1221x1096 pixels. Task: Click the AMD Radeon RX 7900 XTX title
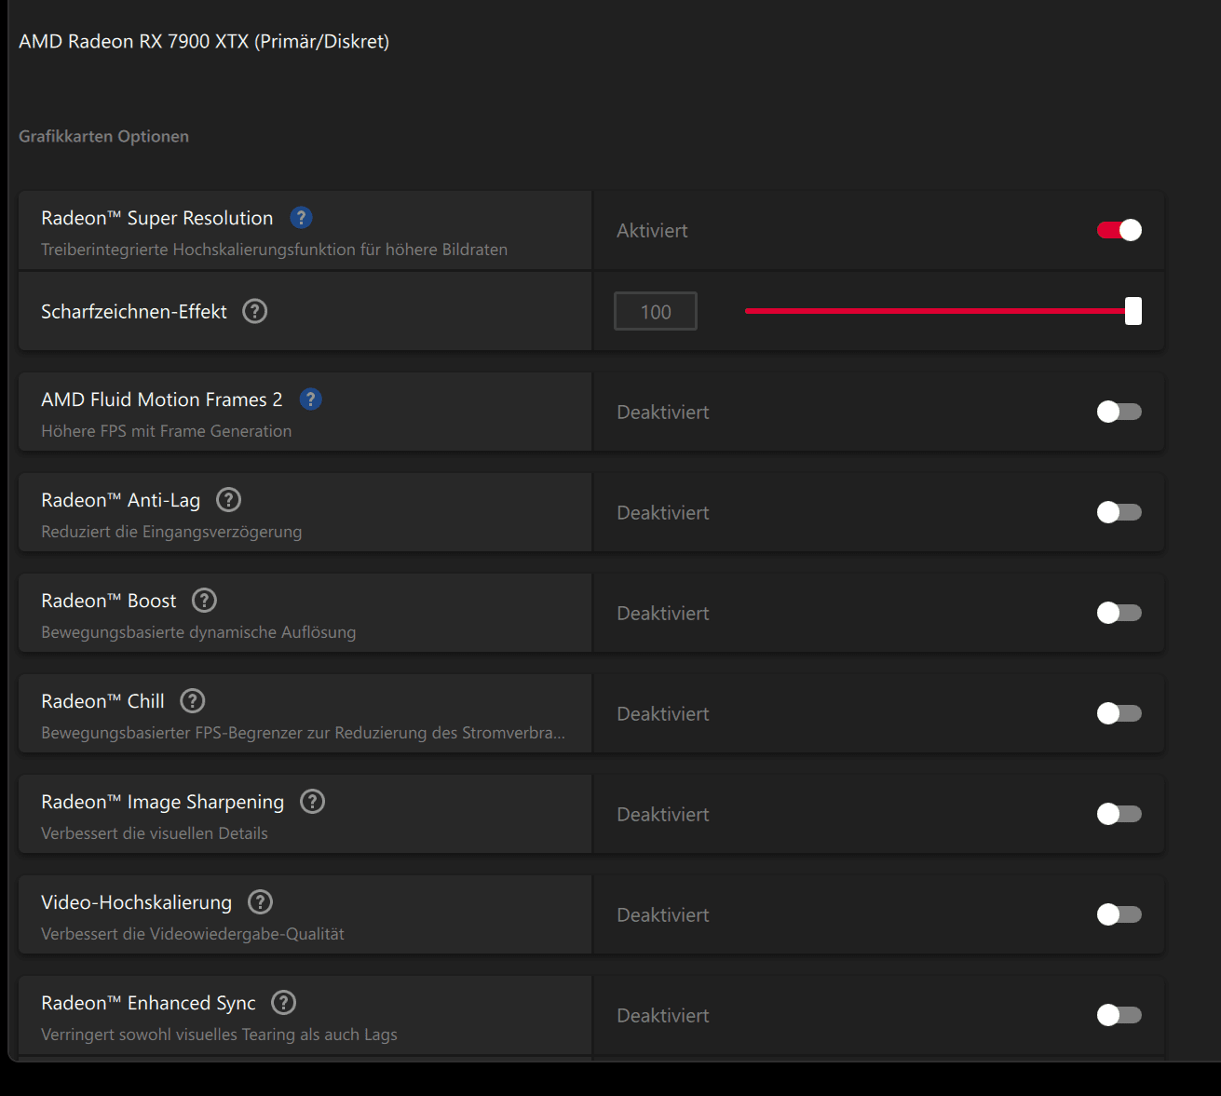204,42
